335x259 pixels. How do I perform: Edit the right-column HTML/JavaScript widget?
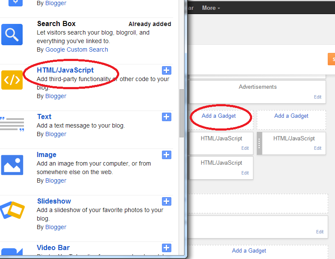tap(317, 148)
